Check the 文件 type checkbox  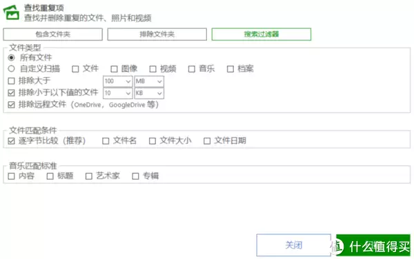click(x=75, y=69)
